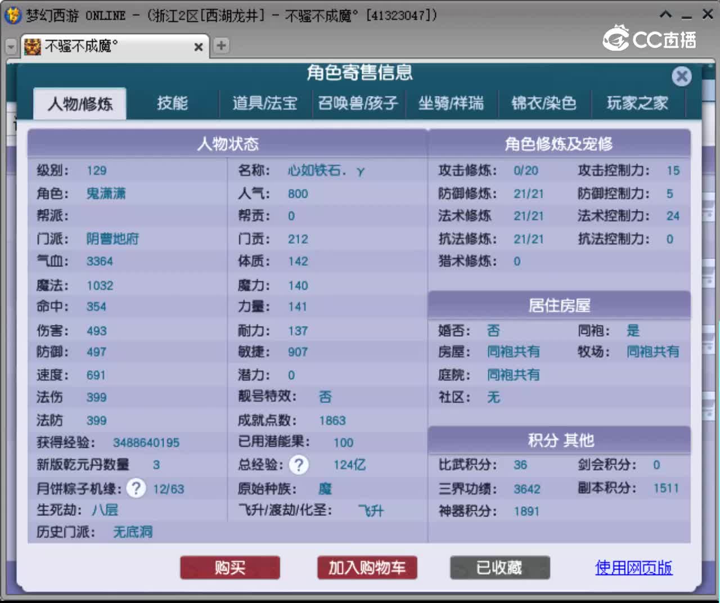Viewport: 720px width, 603px height.
Task: Click the 八层 生死劫 value
Action: click(105, 510)
